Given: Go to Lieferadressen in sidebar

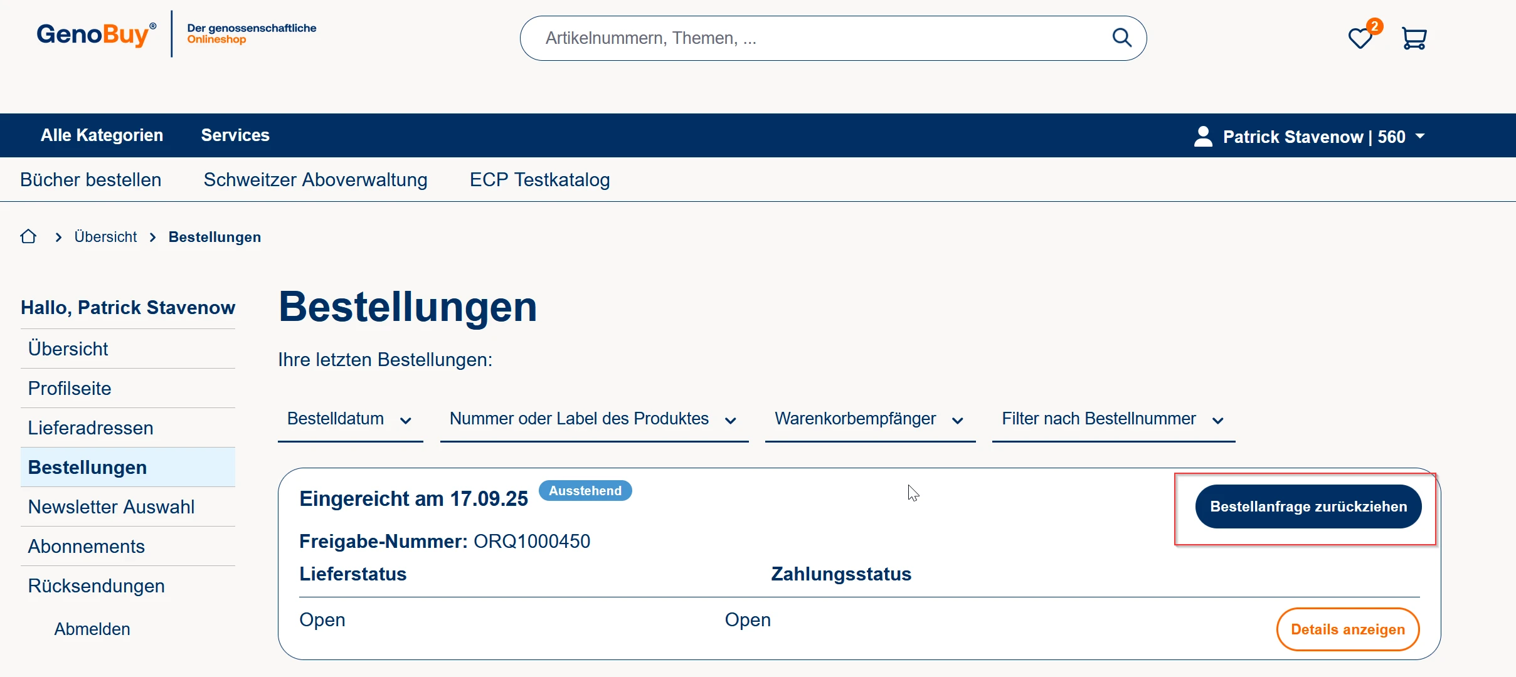Looking at the screenshot, I should tap(91, 428).
